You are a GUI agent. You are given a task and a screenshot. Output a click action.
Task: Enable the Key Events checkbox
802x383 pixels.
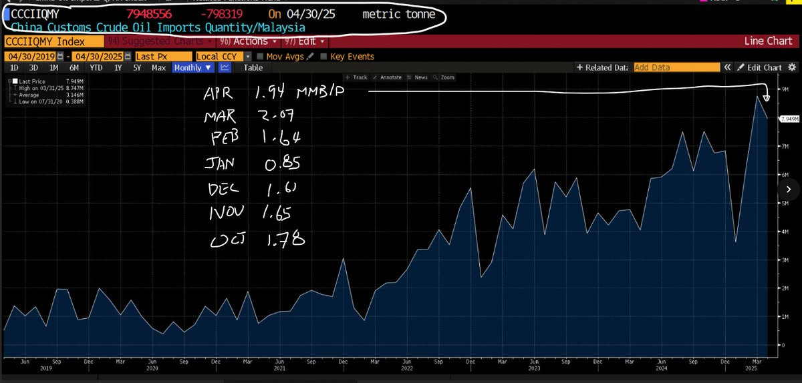(324, 57)
